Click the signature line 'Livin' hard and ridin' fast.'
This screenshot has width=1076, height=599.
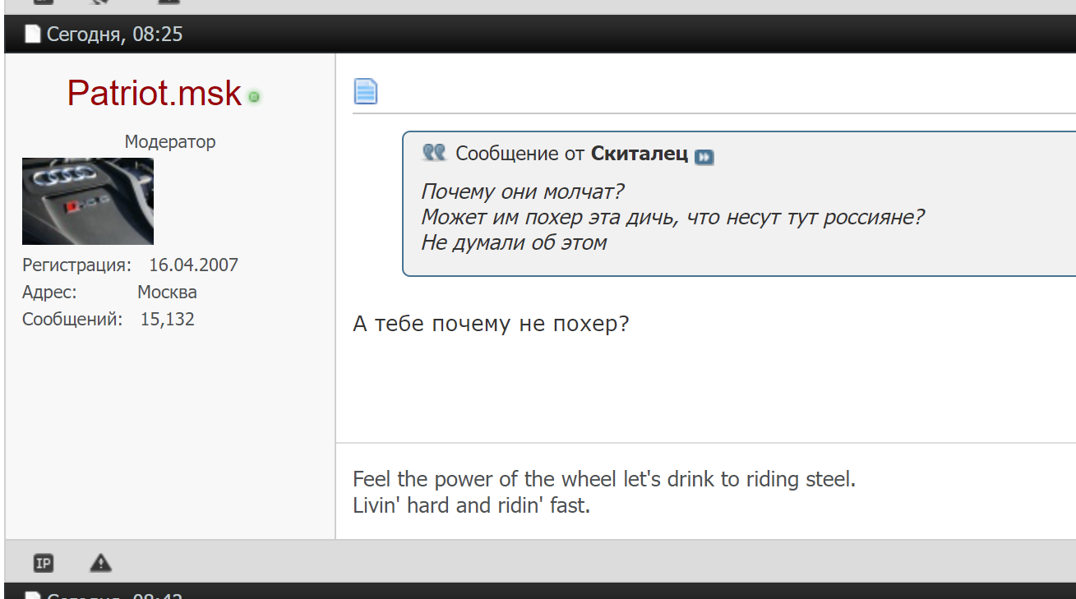[471, 505]
